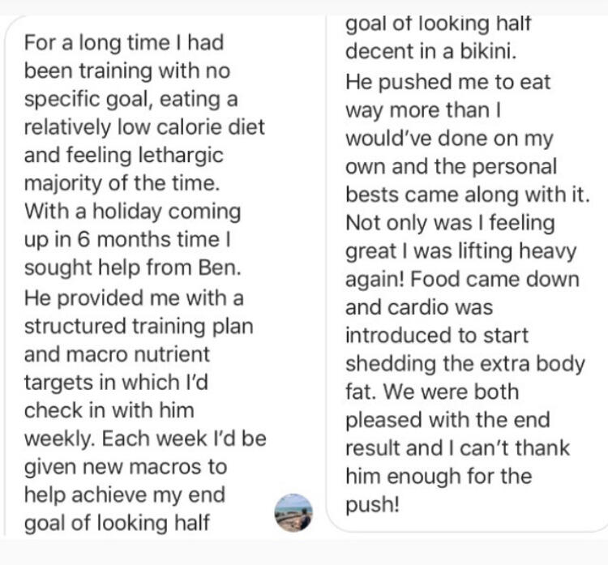Screen dimensions: 608x565
Task: Tap the line 'introduced to start'
Action: click(x=437, y=336)
